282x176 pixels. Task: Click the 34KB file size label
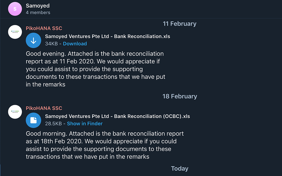[51, 44]
